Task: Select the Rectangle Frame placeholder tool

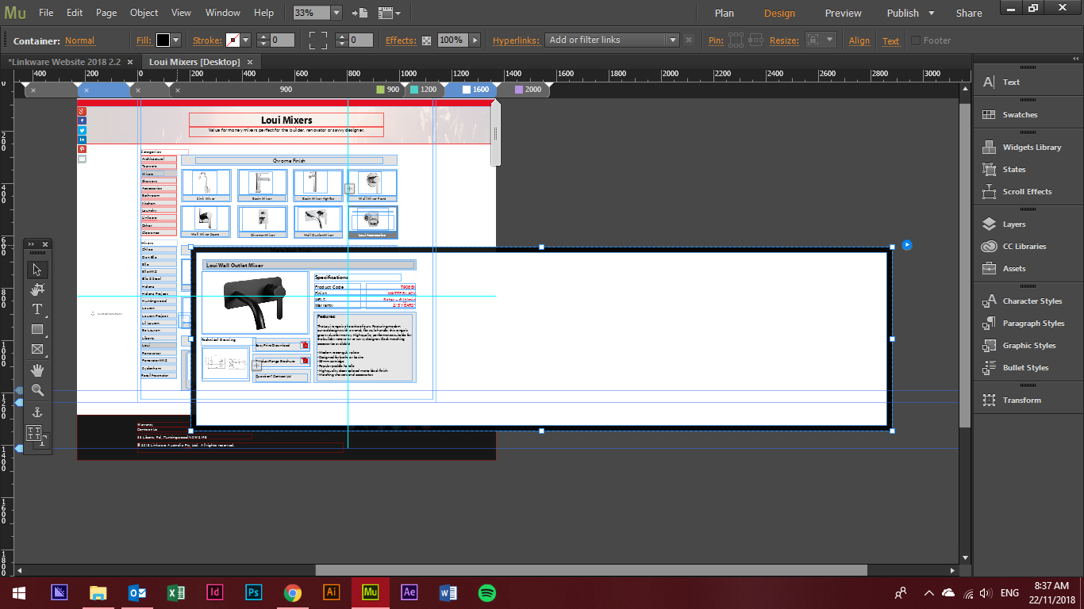Action: (x=37, y=349)
